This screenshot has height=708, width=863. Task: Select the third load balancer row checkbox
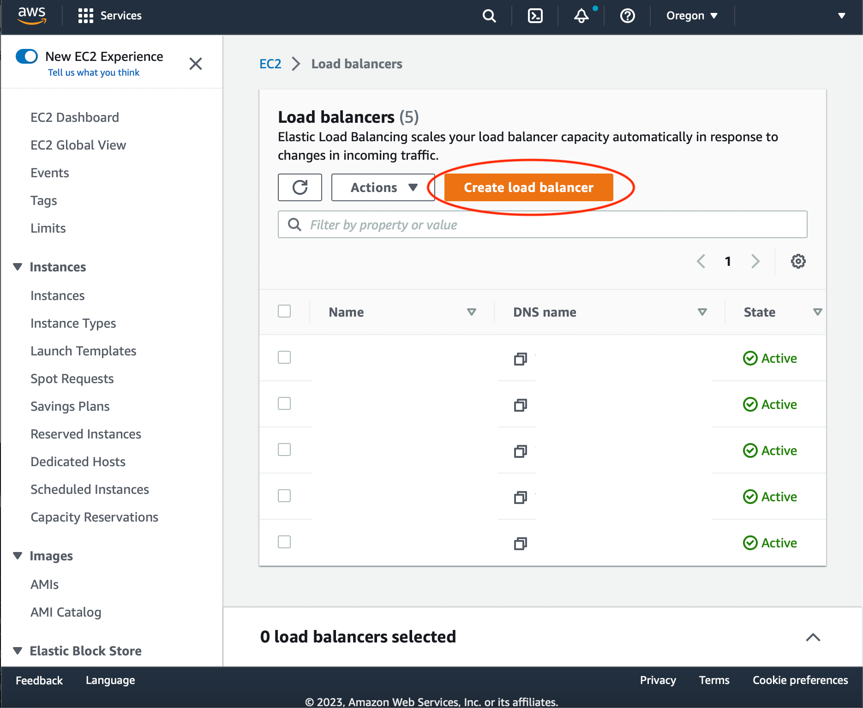pos(284,450)
